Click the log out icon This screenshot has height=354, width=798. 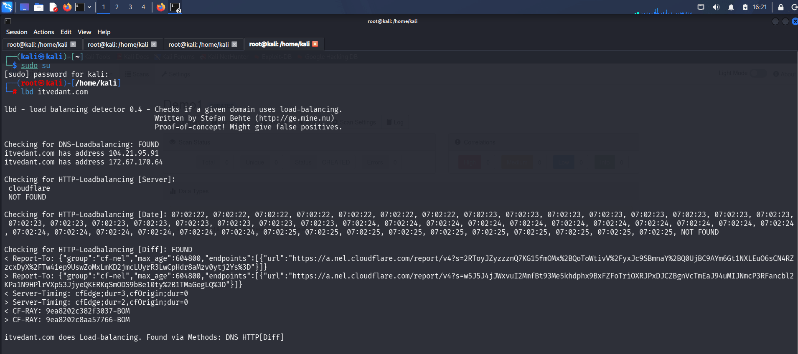click(794, 7)
